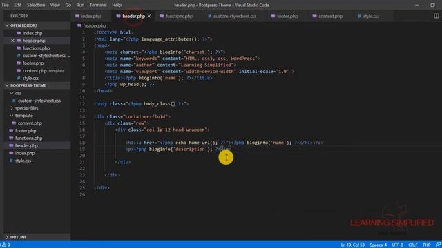Open the View menu

click(x=55, y=5)
